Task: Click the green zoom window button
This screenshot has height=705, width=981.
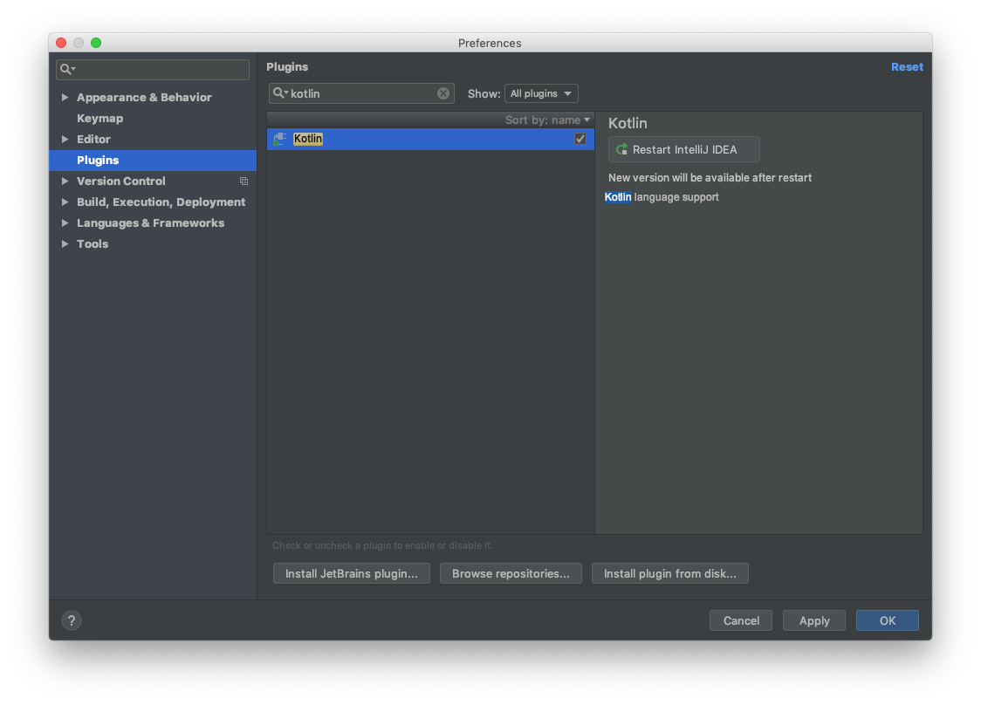Action: coord(96,43)
